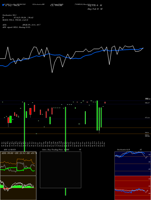Click the RSI 14/5 value line

click(18, 18)
